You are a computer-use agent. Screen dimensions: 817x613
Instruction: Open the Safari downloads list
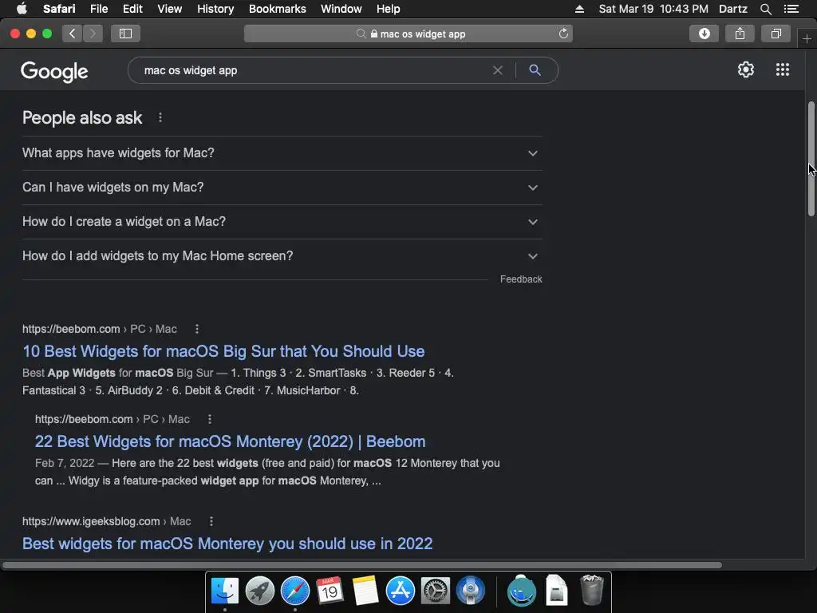[x=704, y=34]
